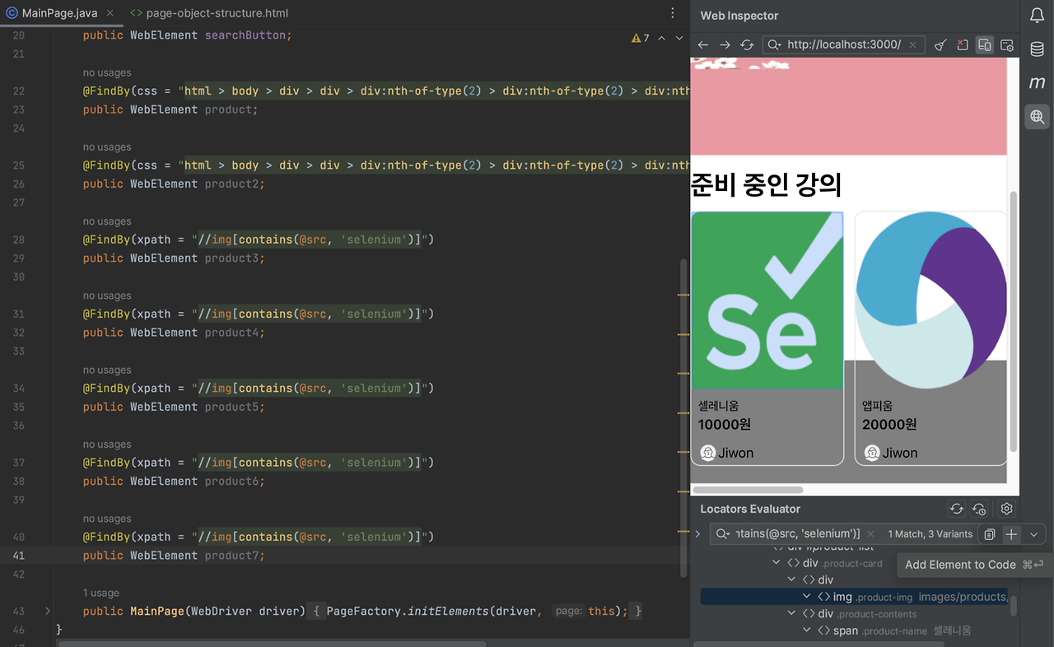Refresh the page in the Web Inspector browser
The image size is (1054, 647).
747,44
